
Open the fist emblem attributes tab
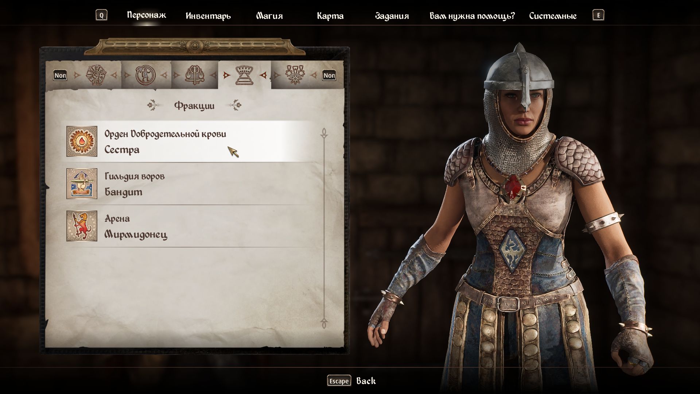[x=96, y=76]
